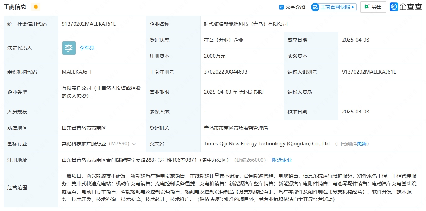Click the bell icon beside 工商信息
Image resolution: width=426 pixels, height=211 pixels.
[x=36, y=7]
